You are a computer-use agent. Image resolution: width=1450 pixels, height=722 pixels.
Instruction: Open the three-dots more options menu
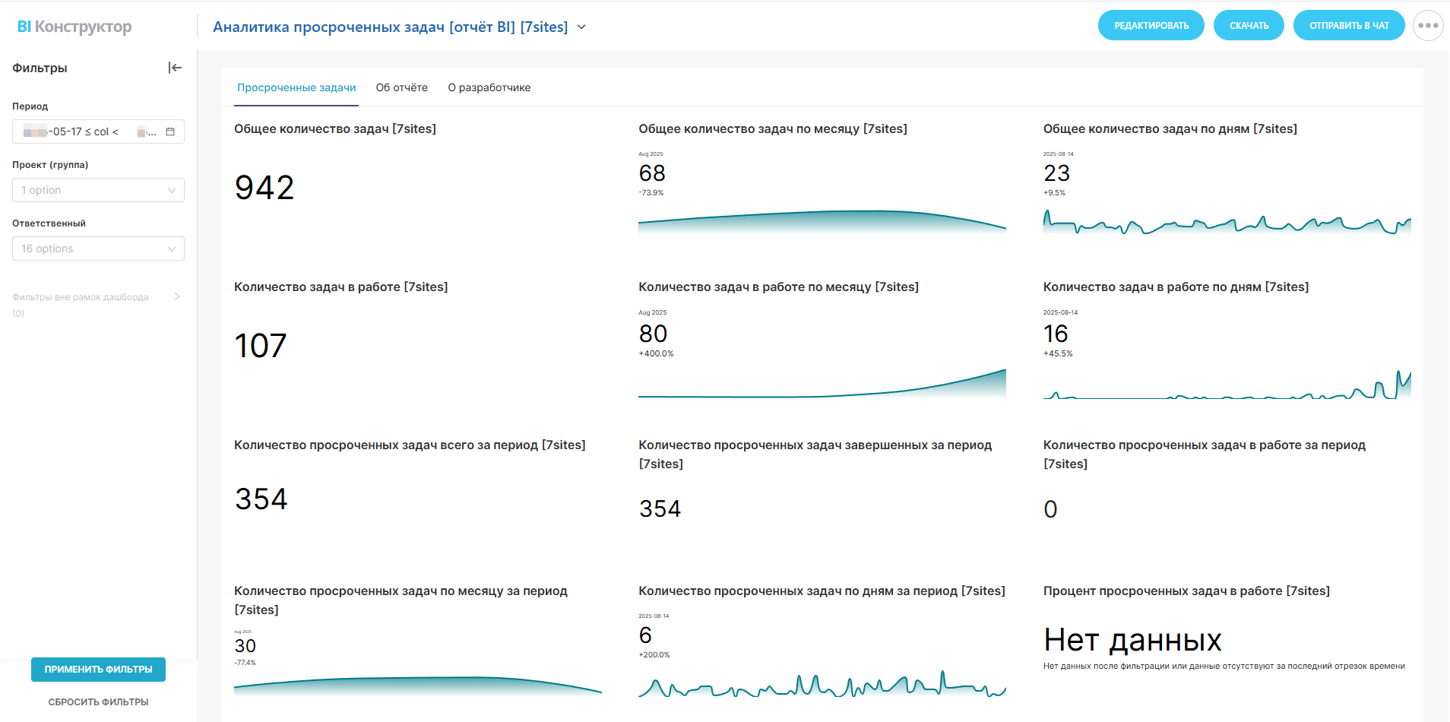(x=1427, y=26)
